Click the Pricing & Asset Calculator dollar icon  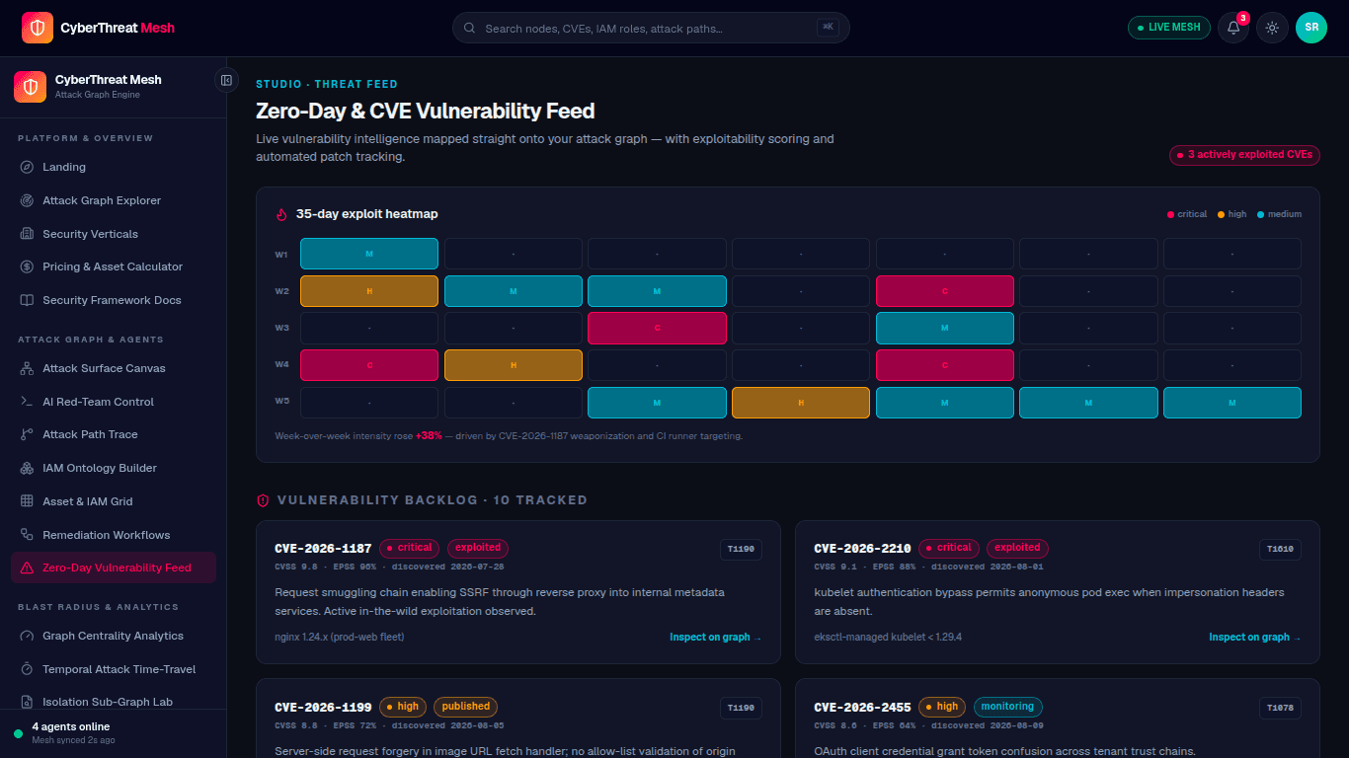(27, 266)
